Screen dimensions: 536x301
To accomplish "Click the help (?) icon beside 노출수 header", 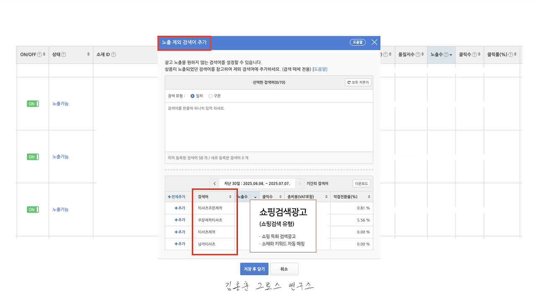I will click(446, 54).
